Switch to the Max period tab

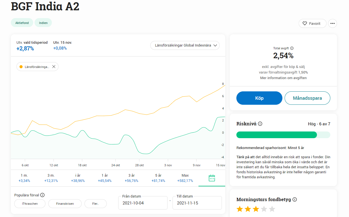(185, 178)
